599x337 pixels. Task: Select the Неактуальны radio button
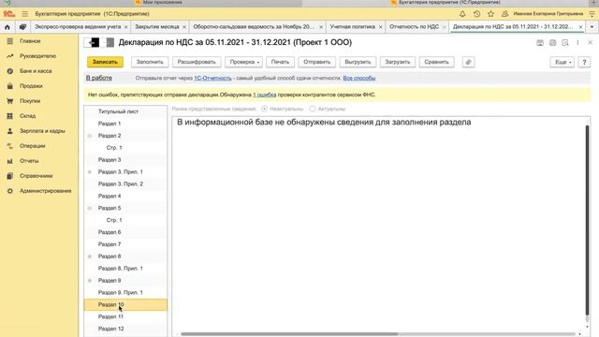tap(264, 109)
